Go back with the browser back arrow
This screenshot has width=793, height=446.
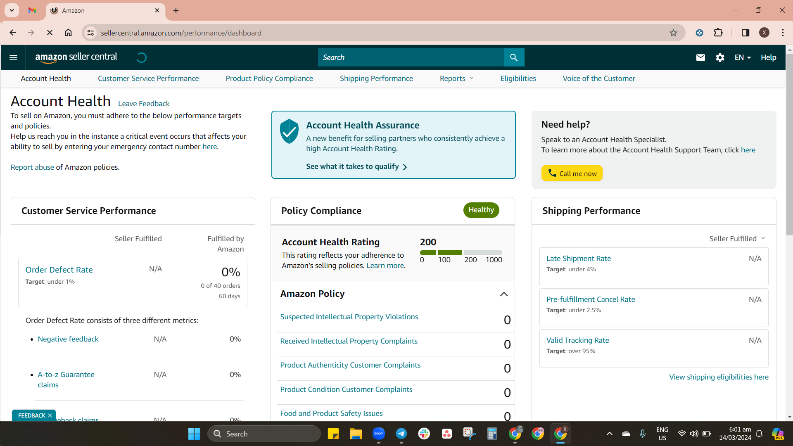coord(13,33)
